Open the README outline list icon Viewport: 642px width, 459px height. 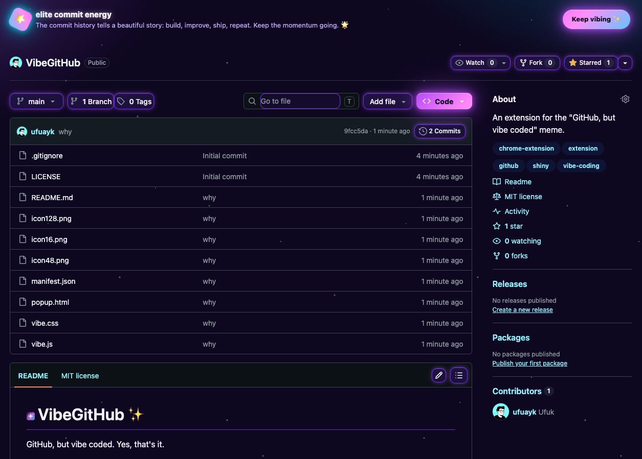(x=459, y=376)
